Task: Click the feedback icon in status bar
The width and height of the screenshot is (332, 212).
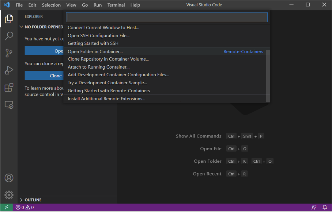Action: tap(314, 208)
